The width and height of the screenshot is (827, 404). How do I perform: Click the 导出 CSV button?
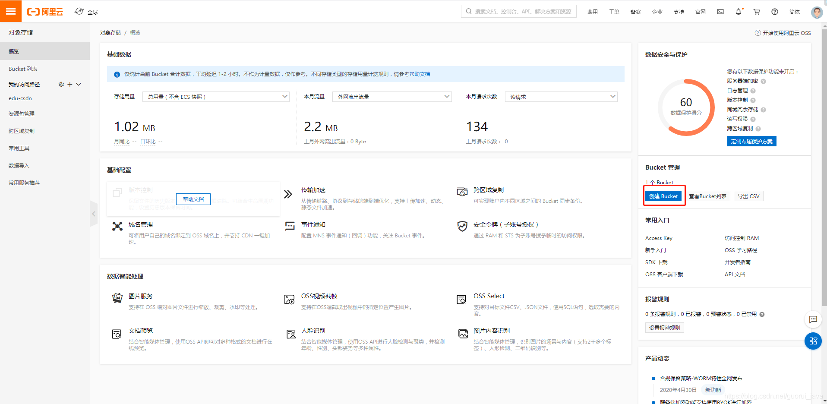pos(748,196)
